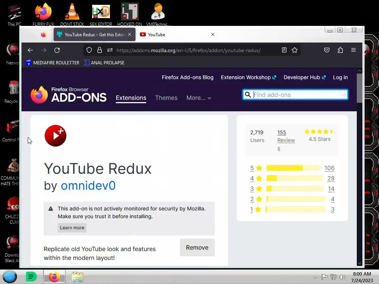Click the Remove button
Screen dimensions: 379x284
tap(197, 247)
